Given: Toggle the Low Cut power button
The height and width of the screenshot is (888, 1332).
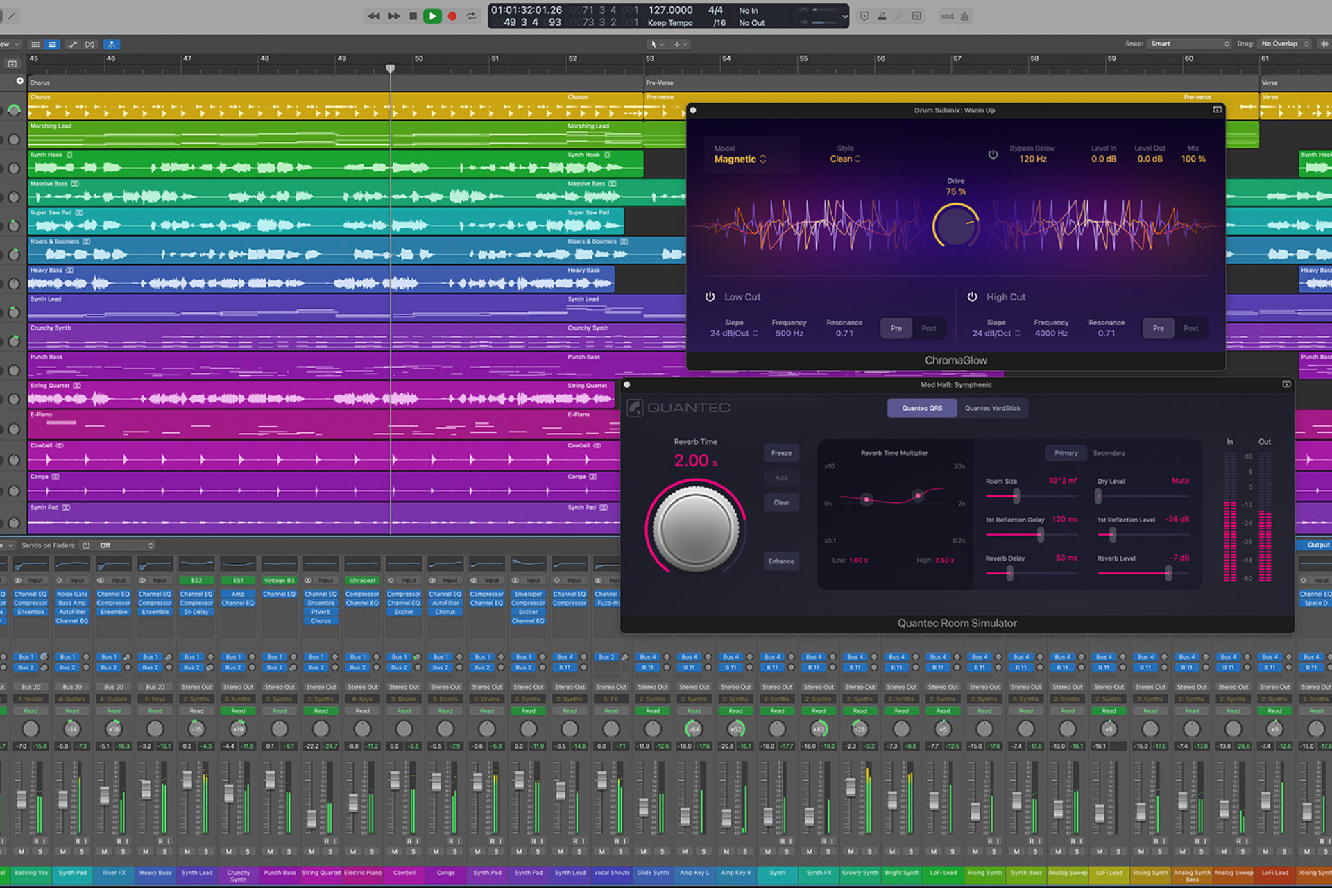Looking at the screenshot, I should [x=710, y=297].
